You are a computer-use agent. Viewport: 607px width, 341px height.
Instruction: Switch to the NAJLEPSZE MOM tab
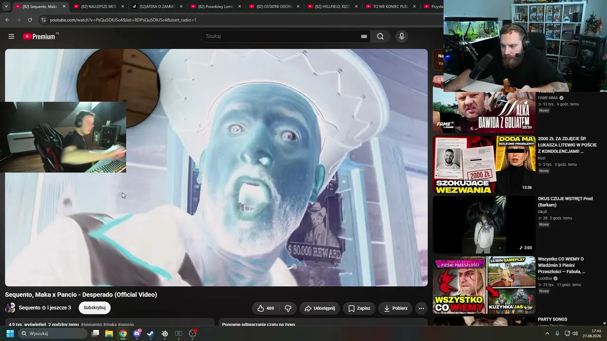tap(99, 7)
